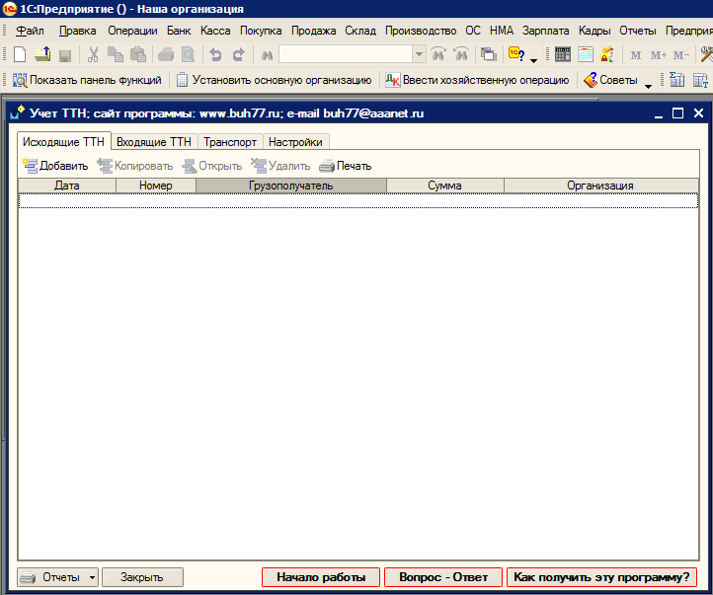Screen dimensions: 713x595
Task: Open the calculator icon in toolbar
Action: [563, 55]
